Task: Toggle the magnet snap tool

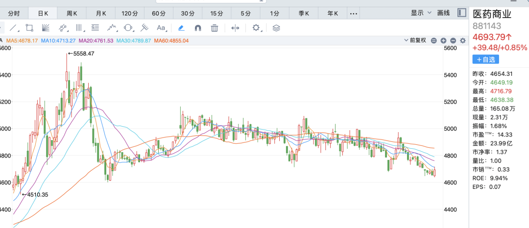Action: pyautogui.click(x=198, y=28)
